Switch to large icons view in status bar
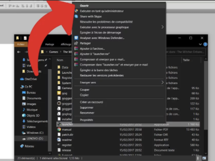This screenshot has width=215, height=161. (x=204, y=158)
